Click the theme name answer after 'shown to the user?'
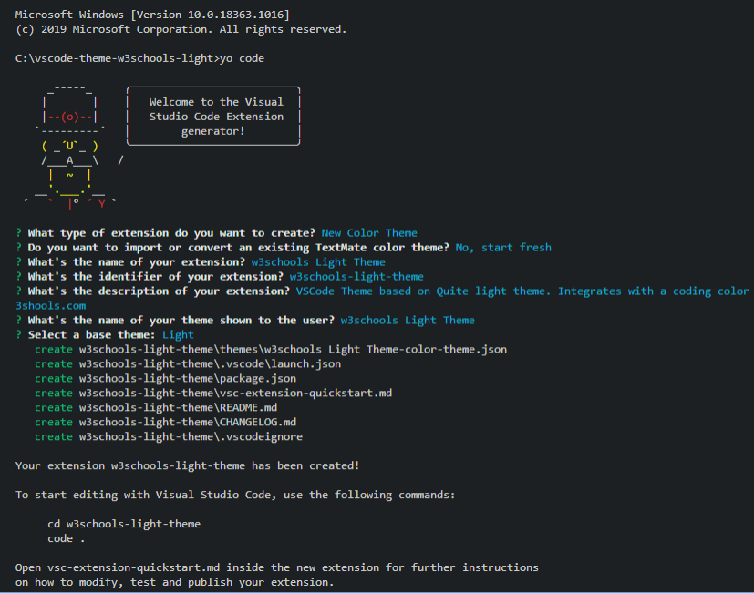Image resolution: width=754 pixels, height=593 pixels. click(x=408, y=320)
